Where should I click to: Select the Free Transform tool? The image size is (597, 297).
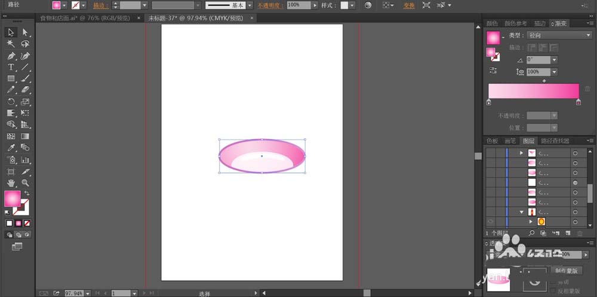25,113
